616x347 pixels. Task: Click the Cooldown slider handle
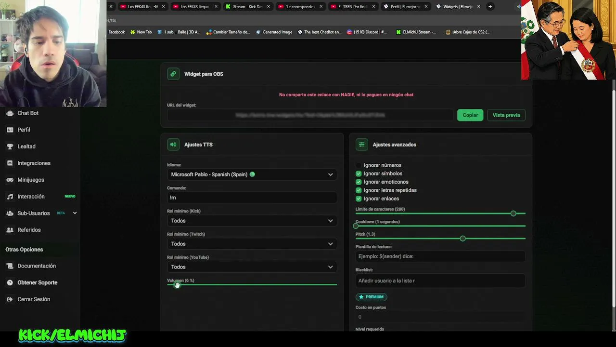point(356,226)
